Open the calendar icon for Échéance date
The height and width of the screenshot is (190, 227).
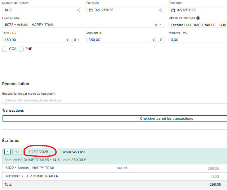(x=173, y=10)
